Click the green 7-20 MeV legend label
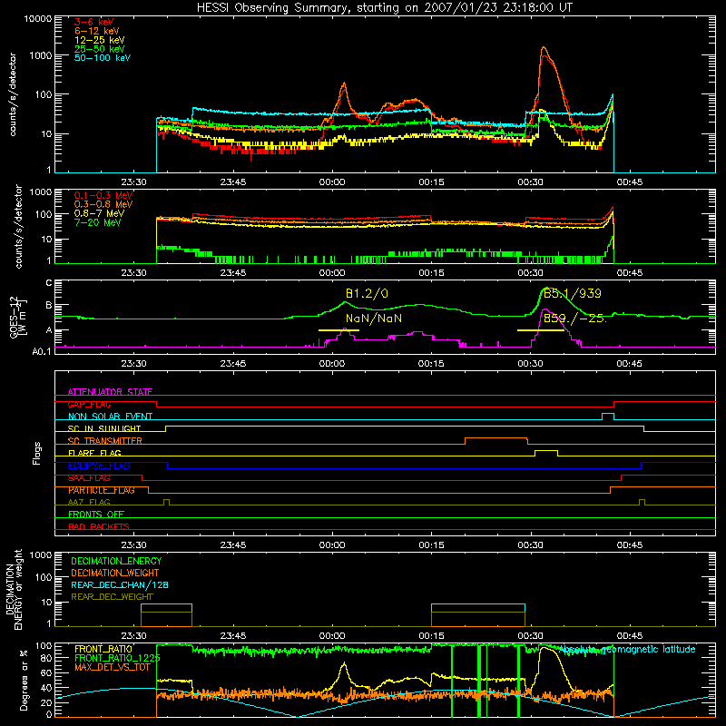Image resolution: width=726 pixels, height=726 pixels. click(98, 222)
